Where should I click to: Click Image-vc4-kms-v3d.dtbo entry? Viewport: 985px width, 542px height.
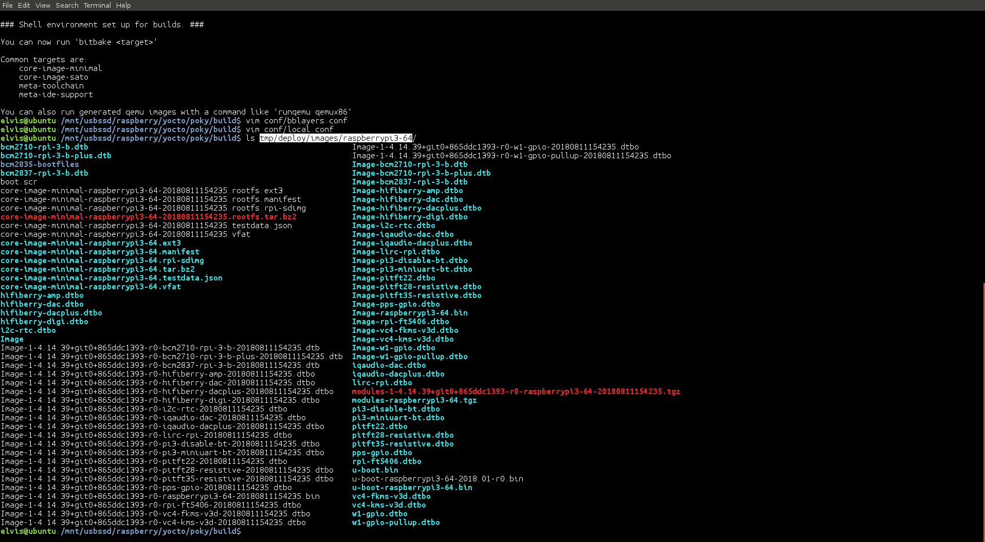[403, 339]
